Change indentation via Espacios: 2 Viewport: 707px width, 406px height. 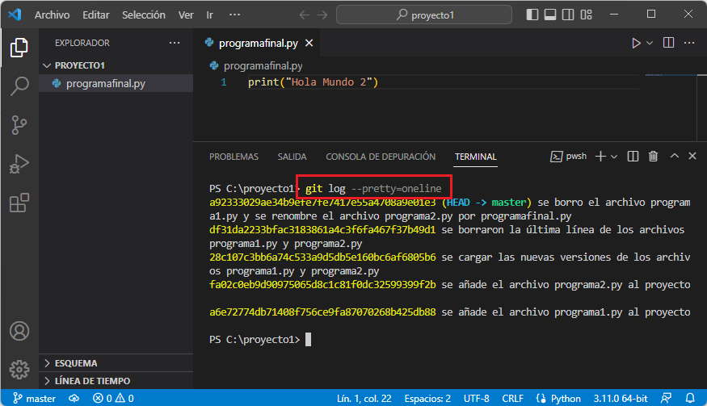click(427, 399)
